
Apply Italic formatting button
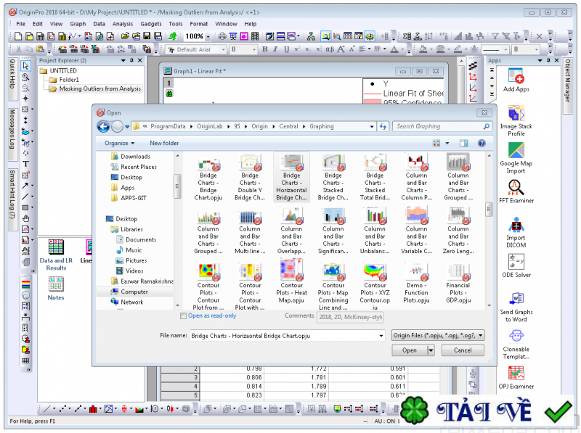point(275,49)
